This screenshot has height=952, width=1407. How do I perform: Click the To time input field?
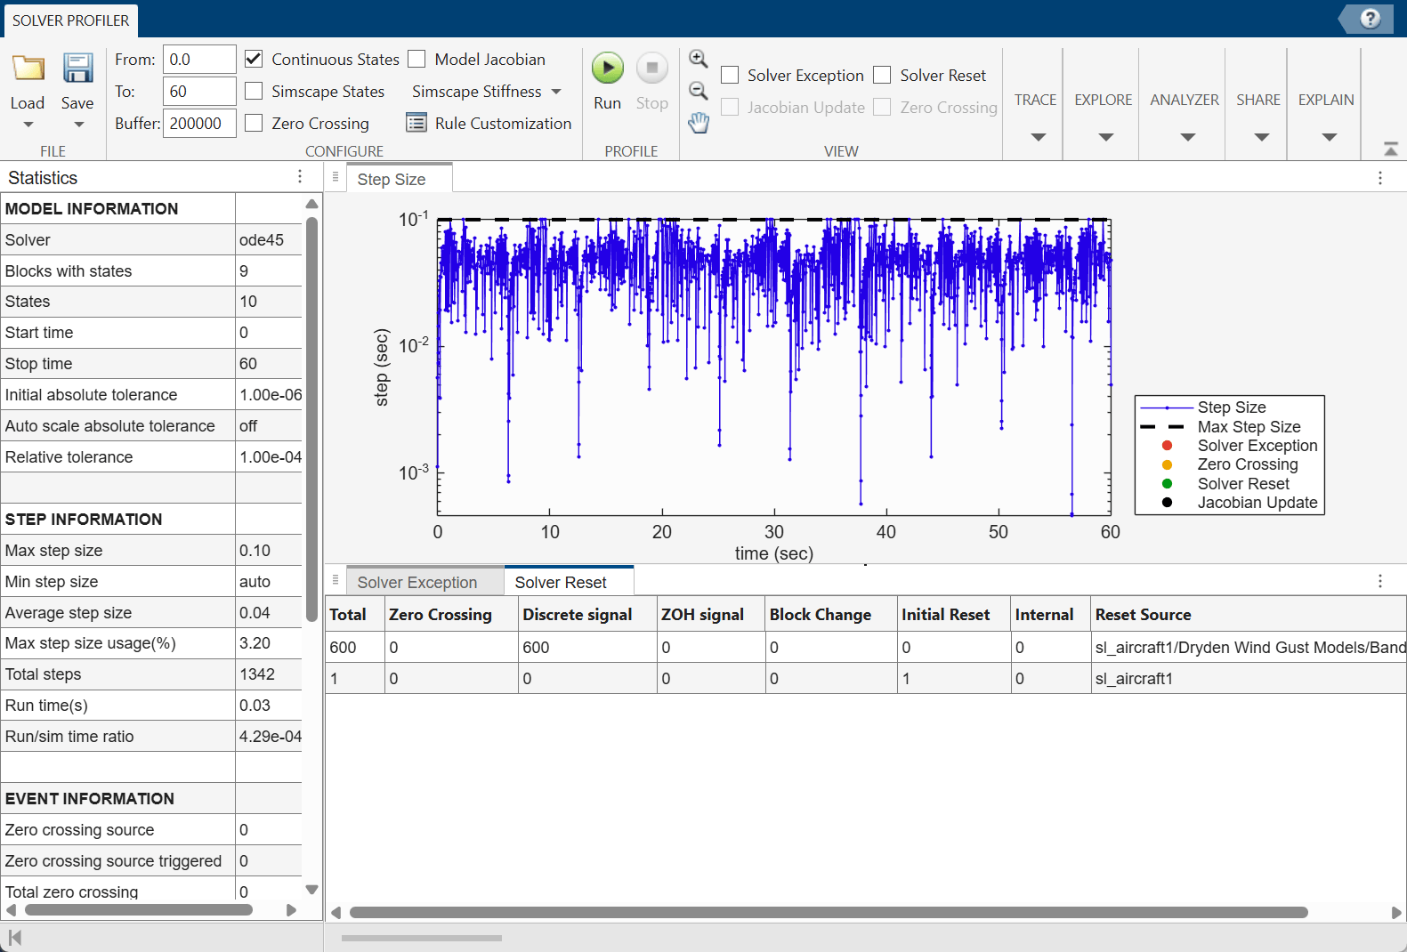coord(199,91)
